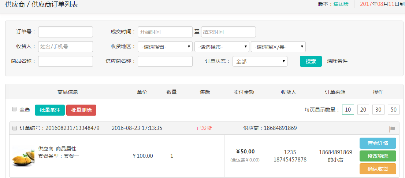The height and width of the screenshot is (178, 405).
Task: Click the 查看详情 view details button
Action: pyautogui.click(x=378, y=143)
